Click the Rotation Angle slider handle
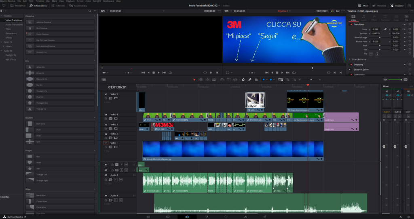The width and height of the screenshot is (414, 219). [380, 38]
